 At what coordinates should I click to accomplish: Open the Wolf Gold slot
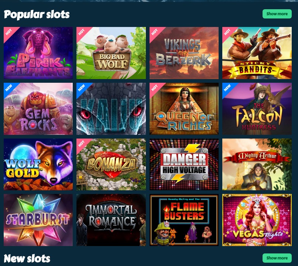pyautogui.click(x=38, y=164)
